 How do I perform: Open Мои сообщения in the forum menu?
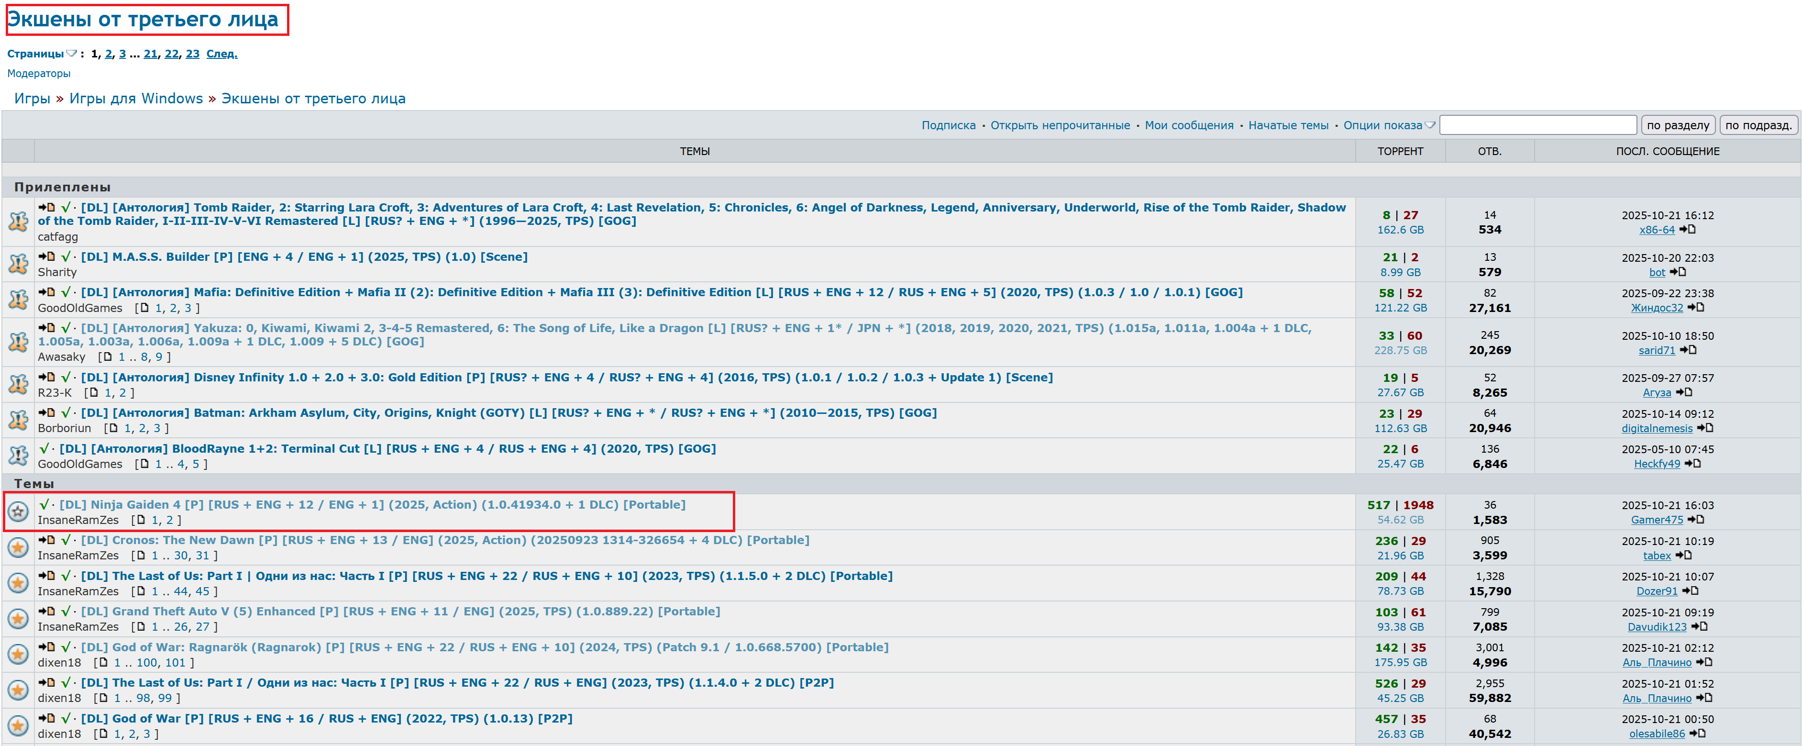[1189, 125]
